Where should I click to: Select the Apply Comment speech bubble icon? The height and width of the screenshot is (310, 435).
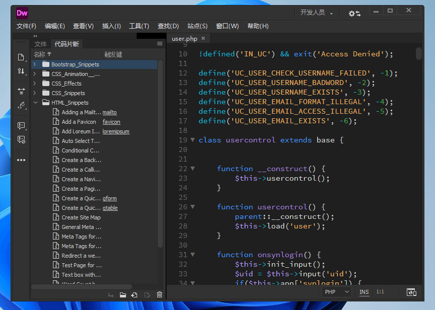21,125
